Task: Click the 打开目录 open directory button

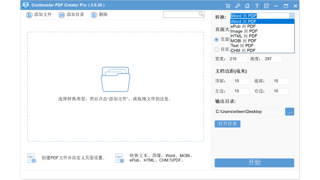Action: point(227,124)
